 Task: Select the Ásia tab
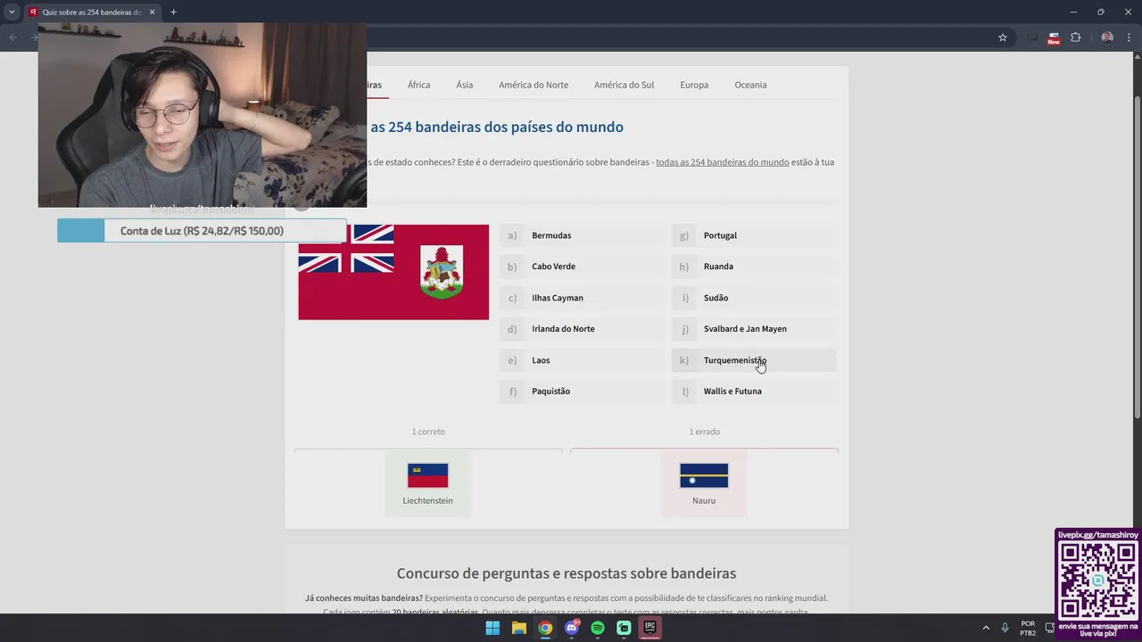point(464,85)
